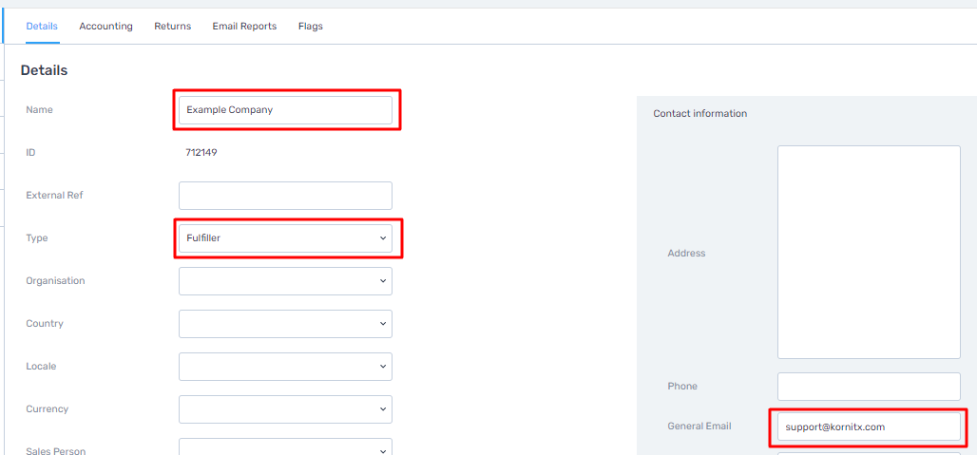Click the chevron arrow of Type select
This screenshot has width=977, height=455.
[x=383, y=237]
